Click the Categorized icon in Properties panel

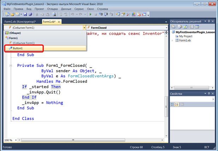[x=173, y=104]
